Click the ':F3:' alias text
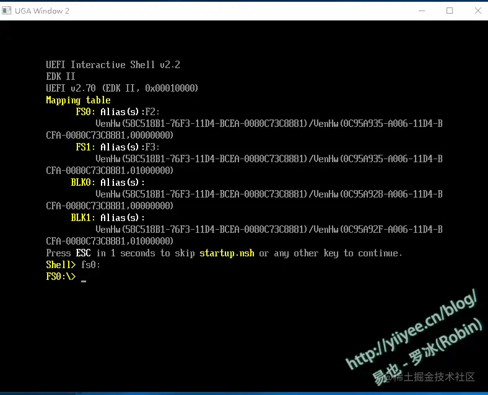Image resolution: width=488 pixels, height=395 pixels. [150, 147]
